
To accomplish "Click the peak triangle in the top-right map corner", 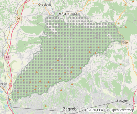I will pos(133,1).
